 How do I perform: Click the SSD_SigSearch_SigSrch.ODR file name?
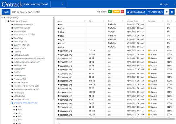pos(26,12)
